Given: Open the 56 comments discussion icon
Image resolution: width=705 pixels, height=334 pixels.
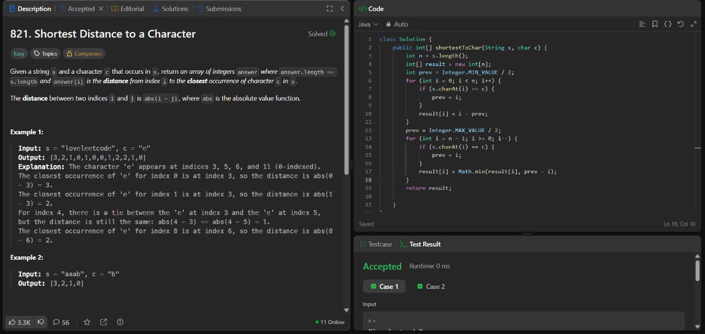Looking at the screenshot, I should (x=57, y=322).
